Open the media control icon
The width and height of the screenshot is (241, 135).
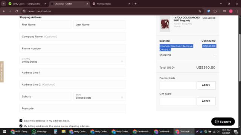[x=224, y=11]
